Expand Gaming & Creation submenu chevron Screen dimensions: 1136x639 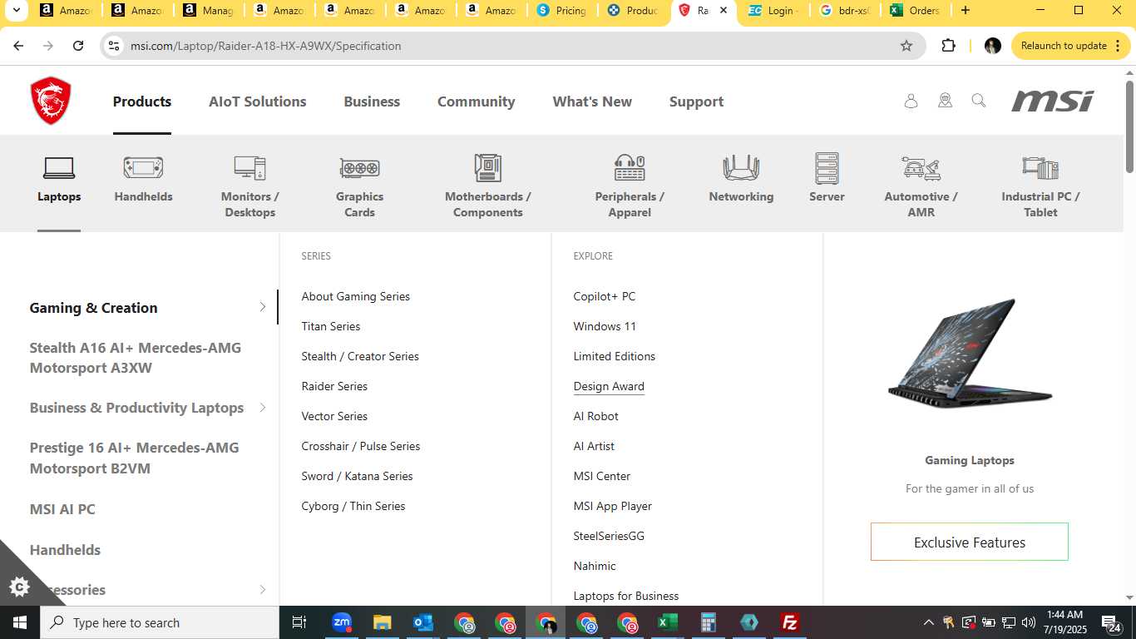(x=263, y=307)
